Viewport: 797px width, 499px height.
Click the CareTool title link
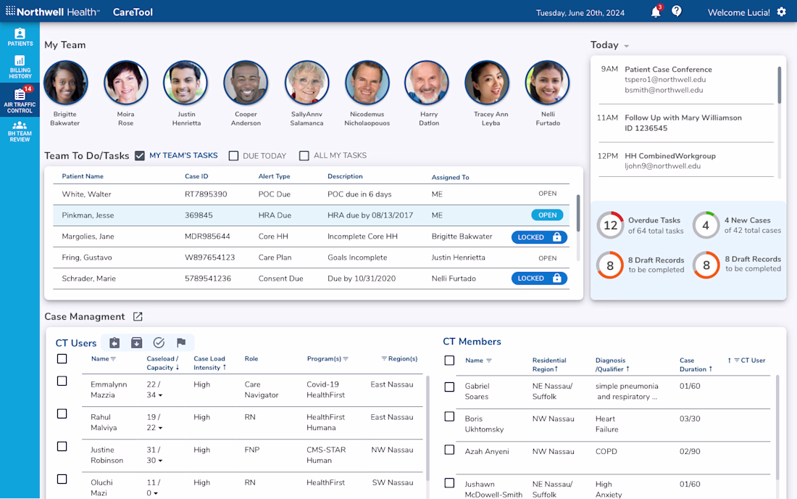[133, 12]
